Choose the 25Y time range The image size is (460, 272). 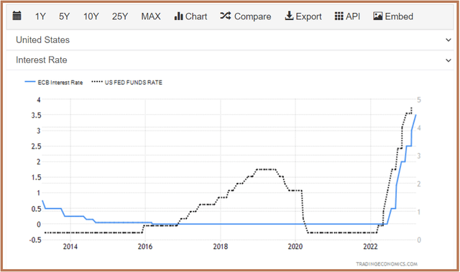tap(120, 17)
